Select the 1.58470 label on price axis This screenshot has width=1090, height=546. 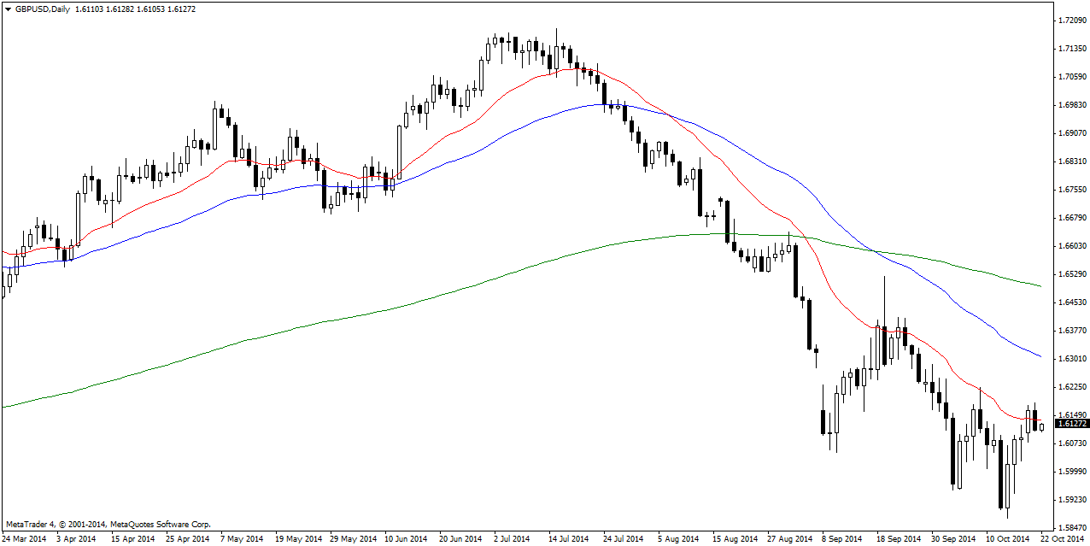point(1071,527)
